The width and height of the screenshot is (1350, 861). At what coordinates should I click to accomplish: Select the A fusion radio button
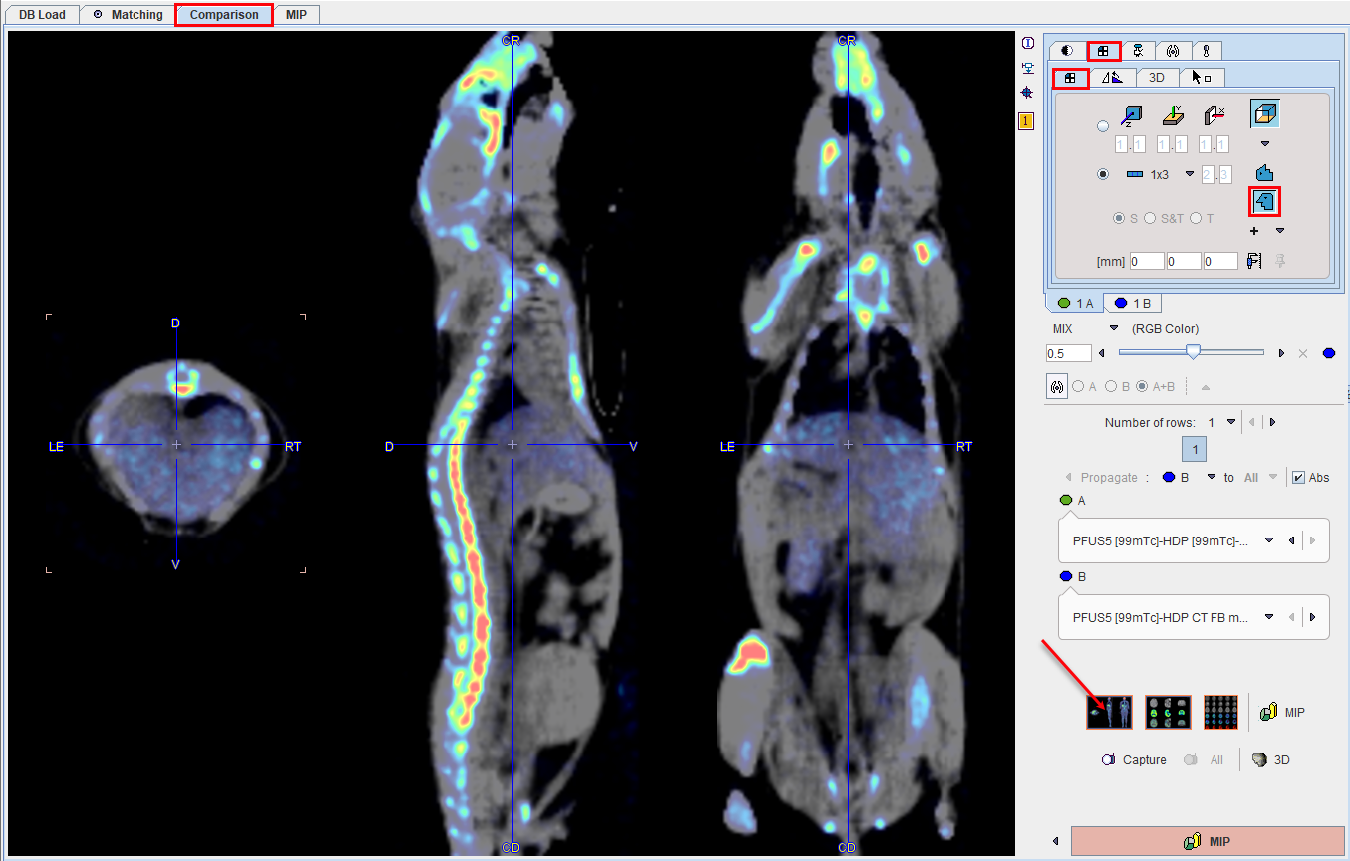point(1078,387)
